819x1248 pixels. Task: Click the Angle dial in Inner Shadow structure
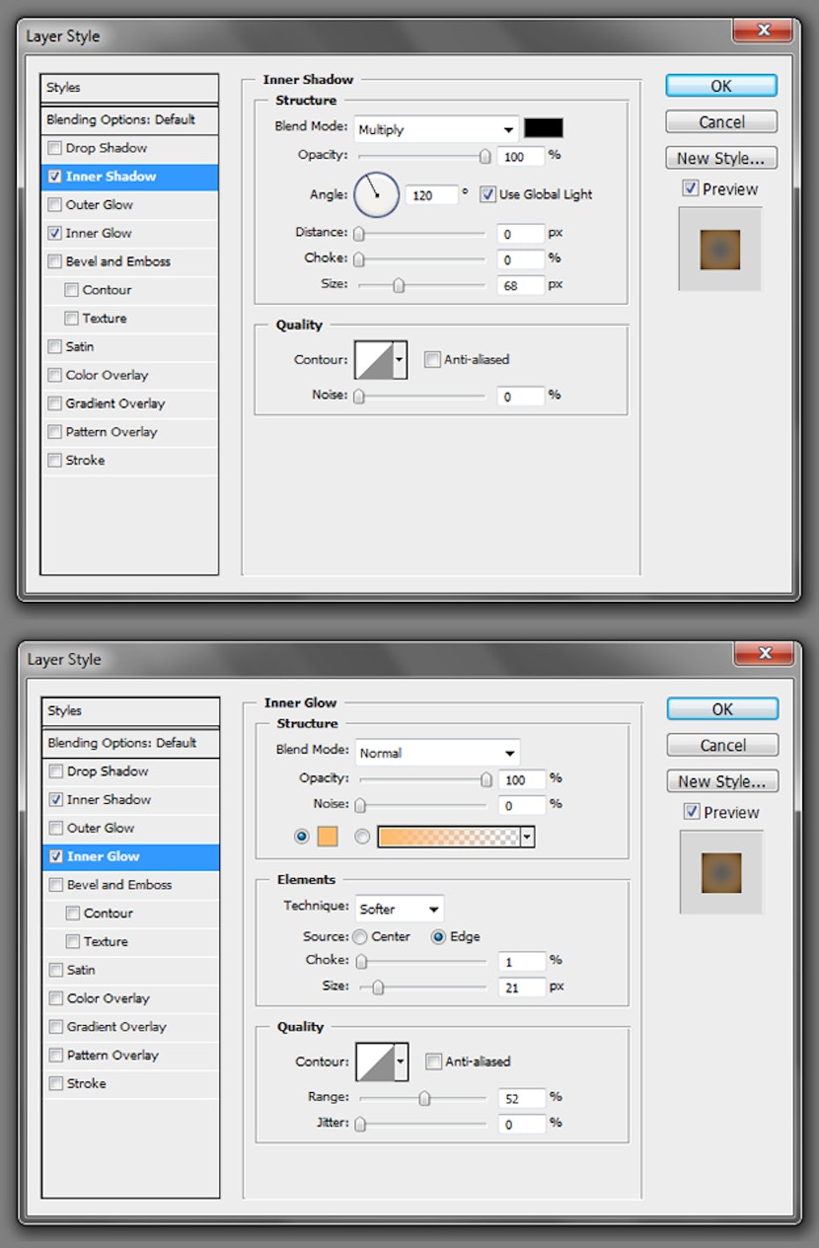pos(376,195)
